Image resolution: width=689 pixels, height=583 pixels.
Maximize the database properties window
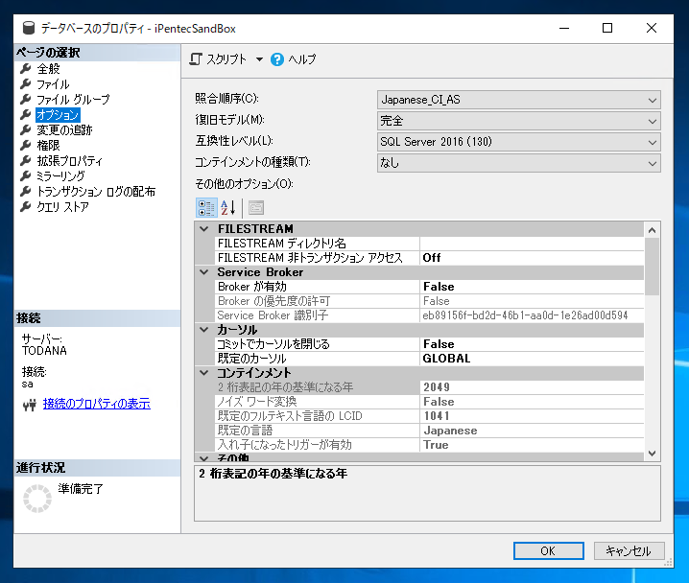(607, 28)
